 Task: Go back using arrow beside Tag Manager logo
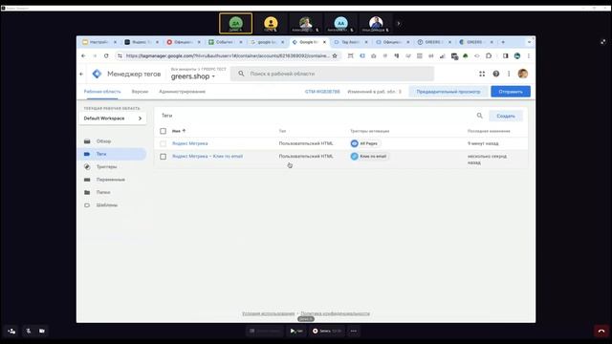[81, 74]
